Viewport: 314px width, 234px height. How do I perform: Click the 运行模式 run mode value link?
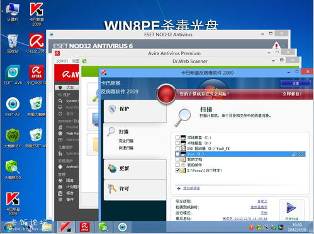tap(264, 213)
